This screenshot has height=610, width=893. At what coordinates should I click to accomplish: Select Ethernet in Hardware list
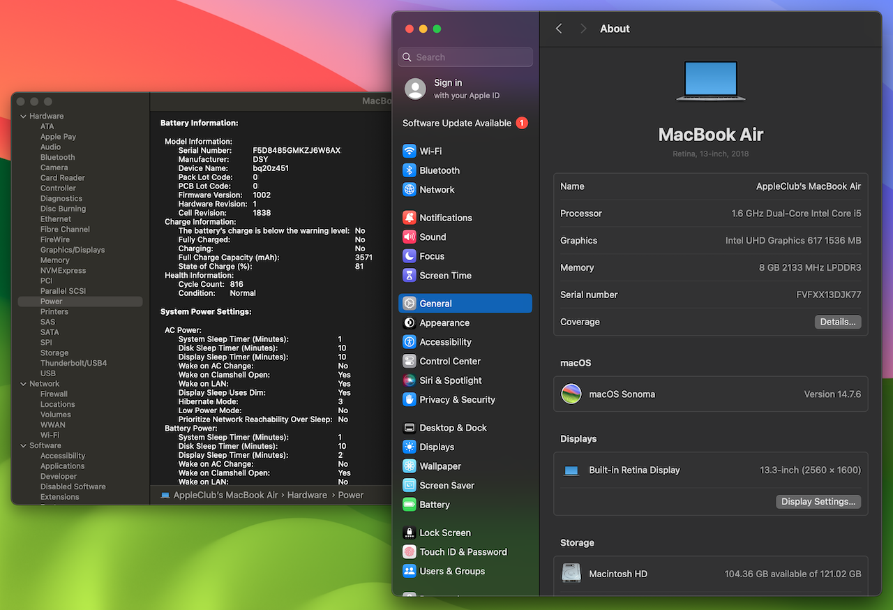point(56,219)
